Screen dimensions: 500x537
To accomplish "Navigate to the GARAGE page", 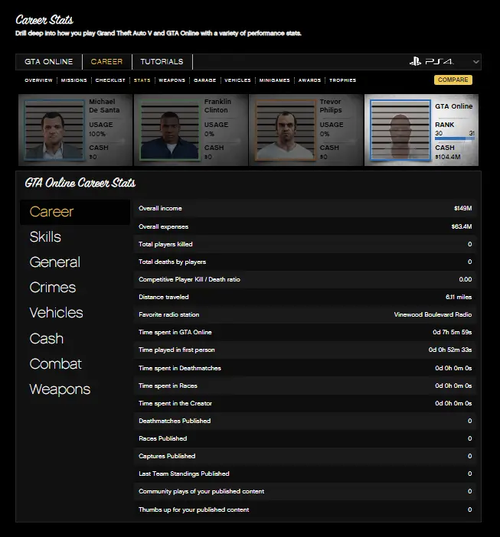I will [x=204, y=80].
